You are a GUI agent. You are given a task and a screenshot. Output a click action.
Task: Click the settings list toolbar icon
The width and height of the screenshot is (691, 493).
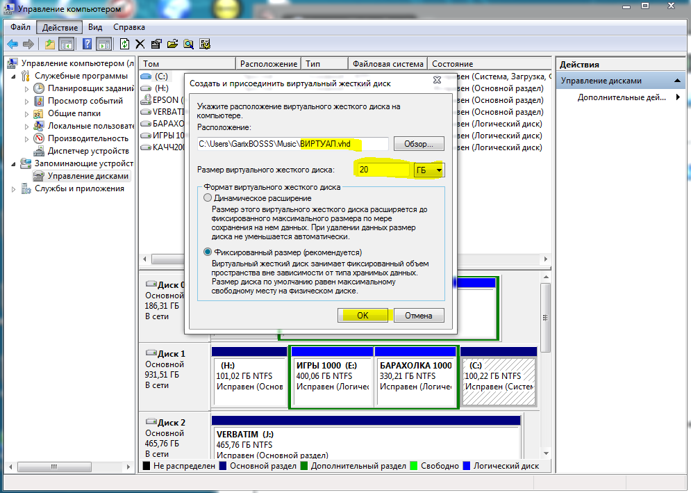[205, 44]
